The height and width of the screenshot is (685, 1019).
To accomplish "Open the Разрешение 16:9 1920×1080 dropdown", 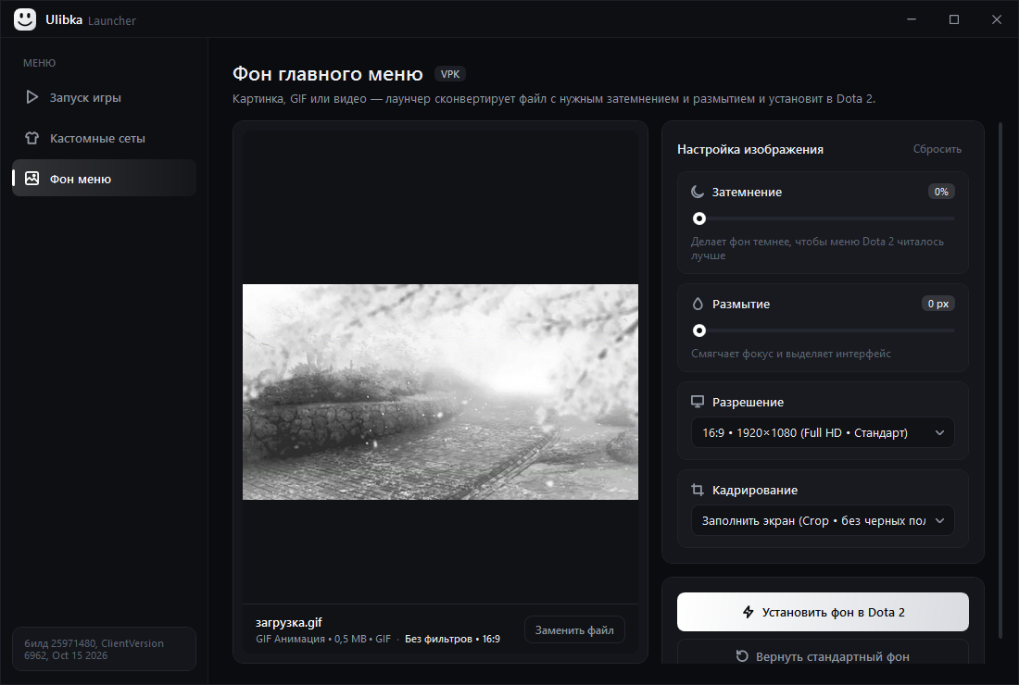I will [x=822, y=432].
